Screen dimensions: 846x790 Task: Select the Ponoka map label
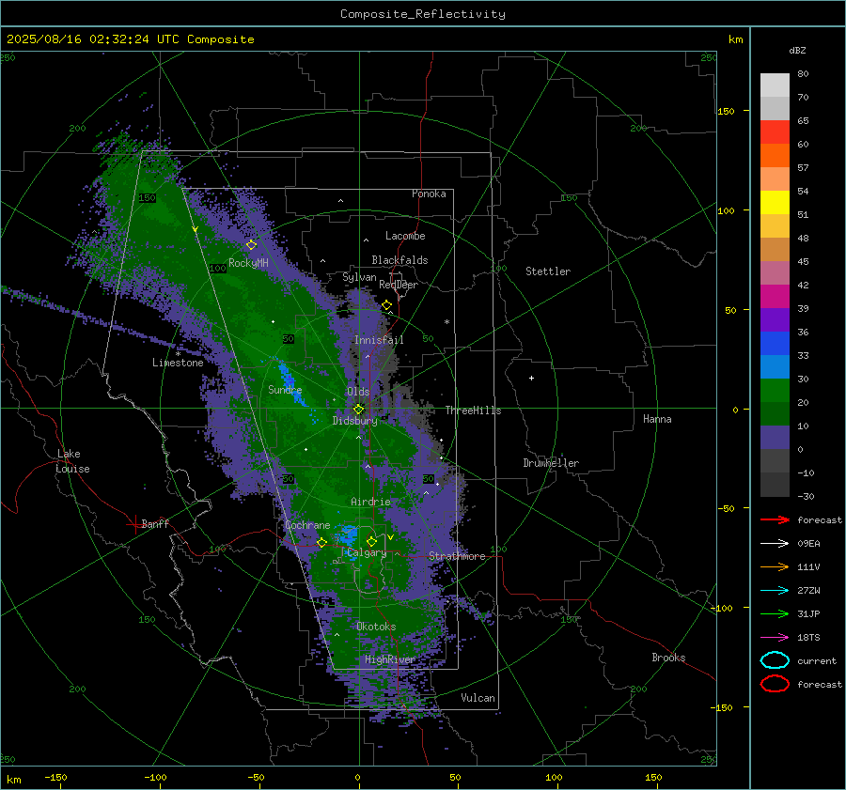click(x=429, y=194)
